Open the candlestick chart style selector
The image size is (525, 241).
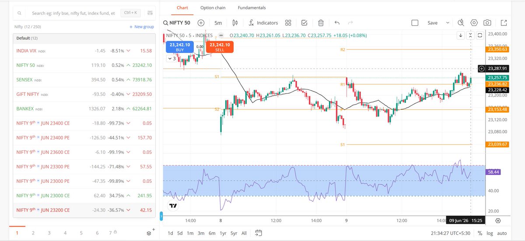[x=235, y=23]
